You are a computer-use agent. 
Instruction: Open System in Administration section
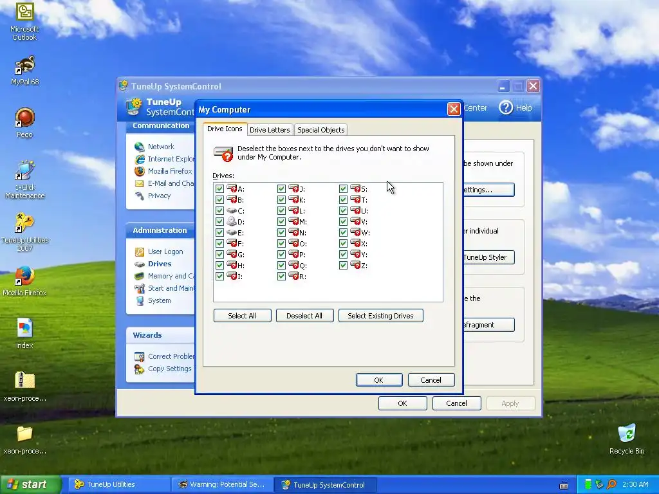tap(153, 300)
